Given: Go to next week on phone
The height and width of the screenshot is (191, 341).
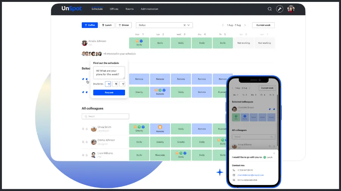Looking at the screenshot, I should tap(249, 88).
